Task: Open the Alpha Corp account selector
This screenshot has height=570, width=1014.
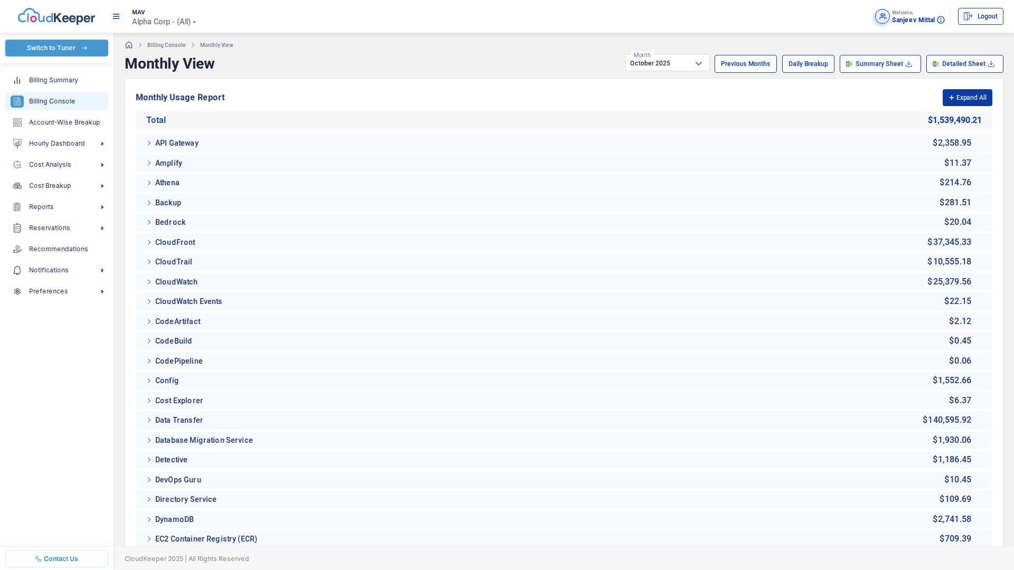Action: (x=164, y=22)
